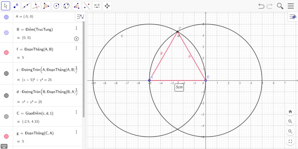Screen dimensions: 298x149
Task: Open the three-dot menu for segment f
Action: (77, 48)
